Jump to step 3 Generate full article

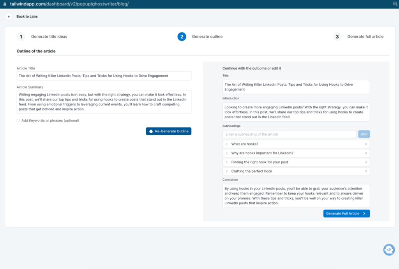(x=337, y=37)
